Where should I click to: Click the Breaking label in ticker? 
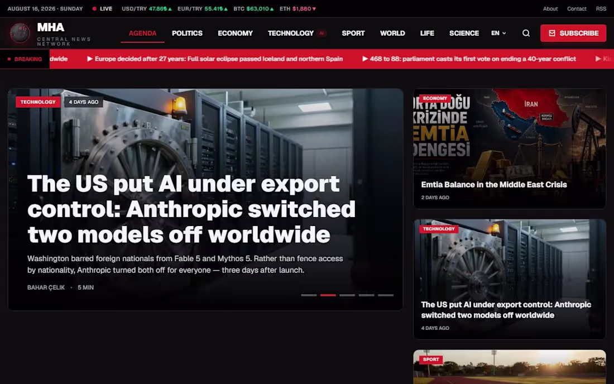[x=25, y=59]
